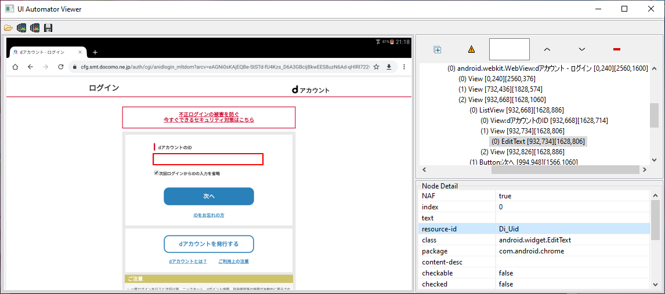Click the checked property row

(x=534, y=284)
